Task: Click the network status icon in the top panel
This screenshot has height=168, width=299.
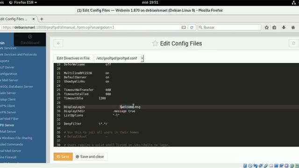Action: (x=294, y=2)
